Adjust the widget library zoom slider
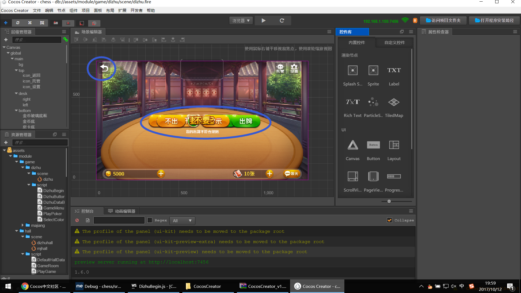This screenshot has width=521, height=293. [x=389, y=201]
